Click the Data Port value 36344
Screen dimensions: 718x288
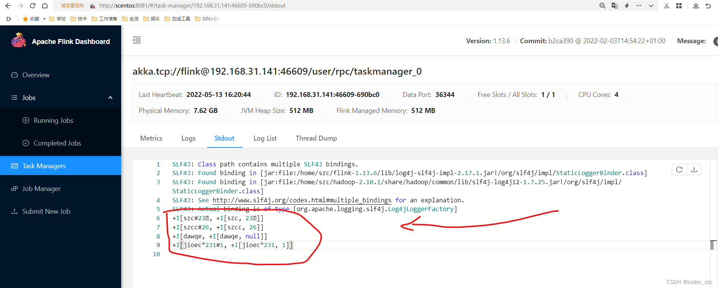tap(445, 95)
